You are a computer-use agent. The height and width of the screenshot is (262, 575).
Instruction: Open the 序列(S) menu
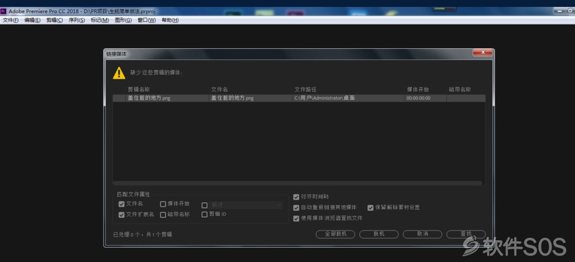click(x=76, y=20)
